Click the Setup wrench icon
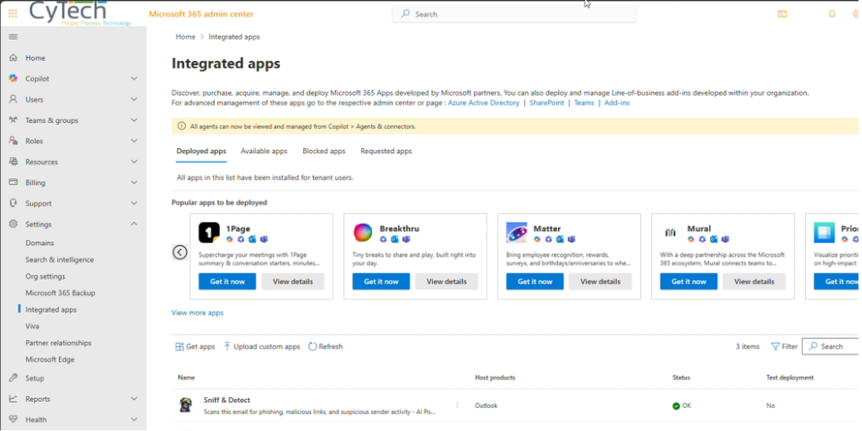Image resolution: width=862 pixels, height=431 pixels. (13, 378)
